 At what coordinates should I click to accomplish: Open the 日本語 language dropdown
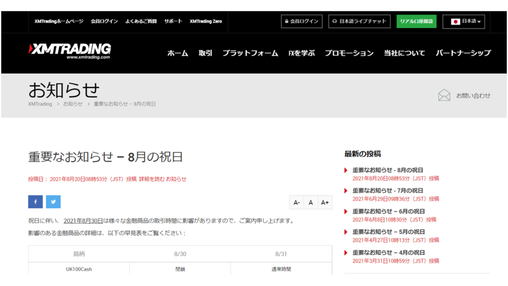coord(464,21)
